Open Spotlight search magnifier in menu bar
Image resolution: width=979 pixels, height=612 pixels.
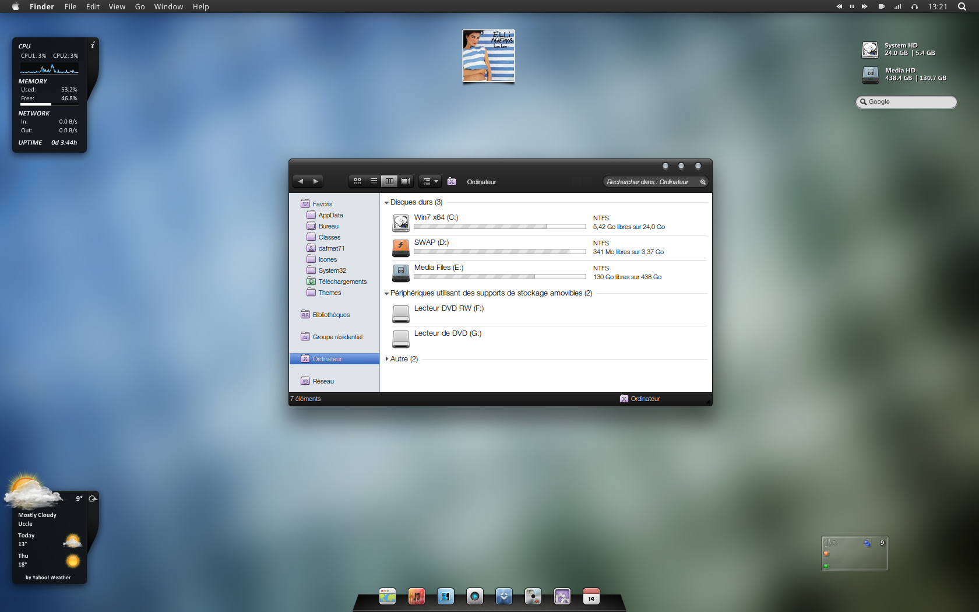coord(962,6)
